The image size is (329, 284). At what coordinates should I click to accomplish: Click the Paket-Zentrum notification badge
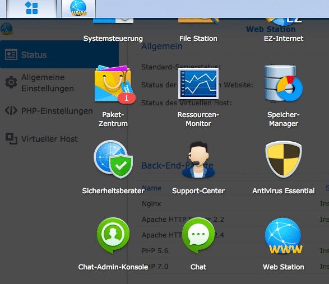tap(127, 99)
